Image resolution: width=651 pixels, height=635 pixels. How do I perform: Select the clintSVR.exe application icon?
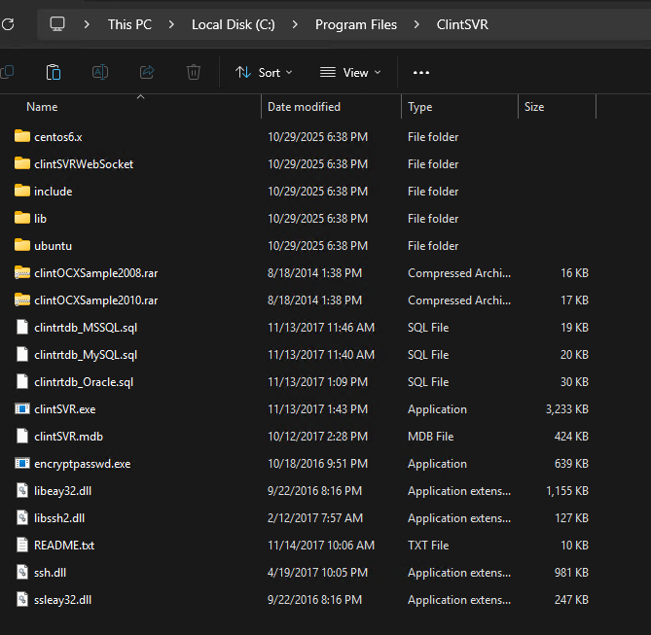[22, 409]
